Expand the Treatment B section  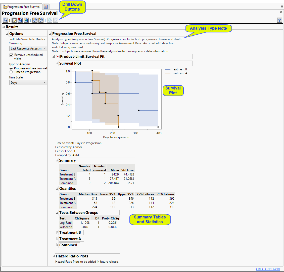click(57, 232)
